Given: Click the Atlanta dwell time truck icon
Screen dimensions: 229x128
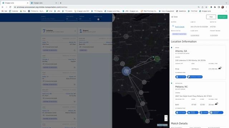Looking at the screenshot, I should click(220, 68).
